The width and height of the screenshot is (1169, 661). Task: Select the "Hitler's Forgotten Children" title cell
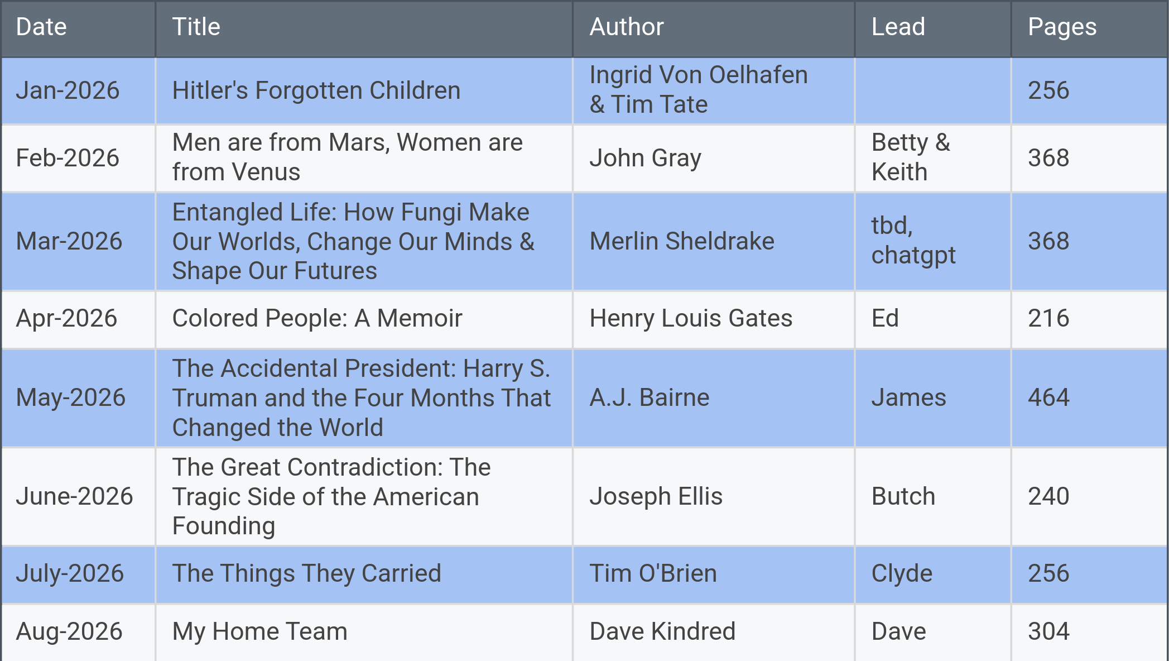(x=316, y=90)
